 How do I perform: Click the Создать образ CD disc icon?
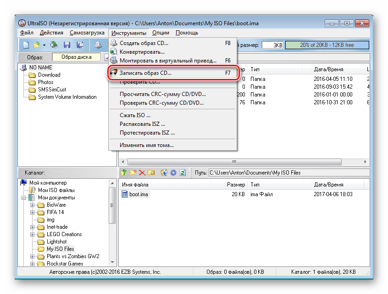pos(114,43)
